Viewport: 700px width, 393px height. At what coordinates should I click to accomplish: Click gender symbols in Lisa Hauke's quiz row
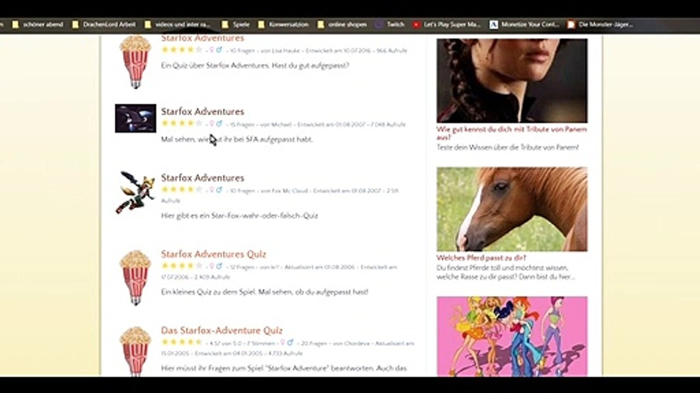tap(215, 50)
